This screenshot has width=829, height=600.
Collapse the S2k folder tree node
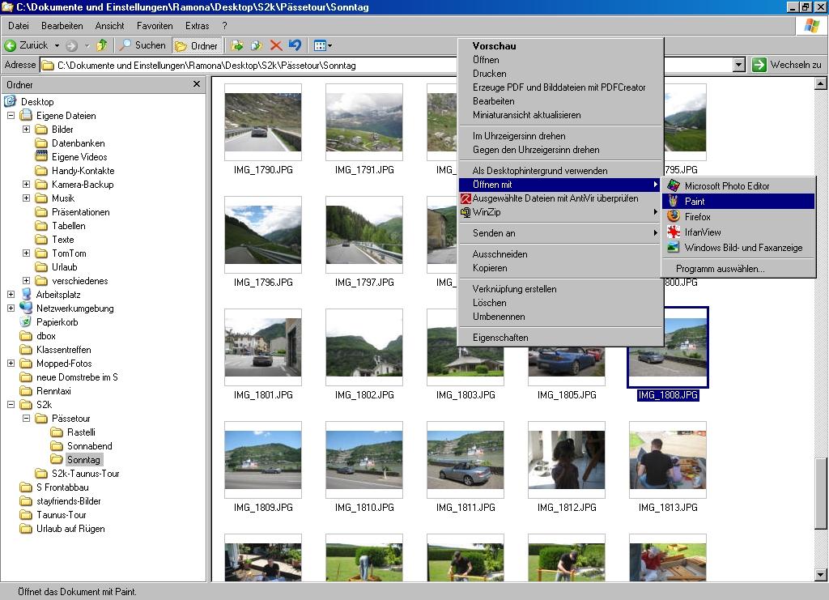tap(11, 405)
